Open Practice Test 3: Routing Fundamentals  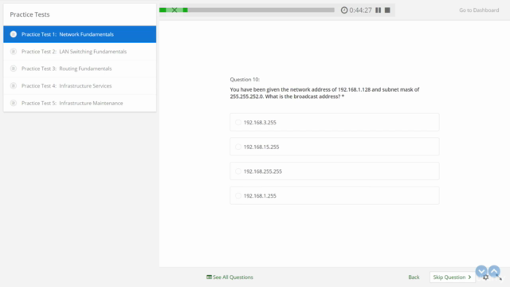pyautogui.click(x=80, y=69)
